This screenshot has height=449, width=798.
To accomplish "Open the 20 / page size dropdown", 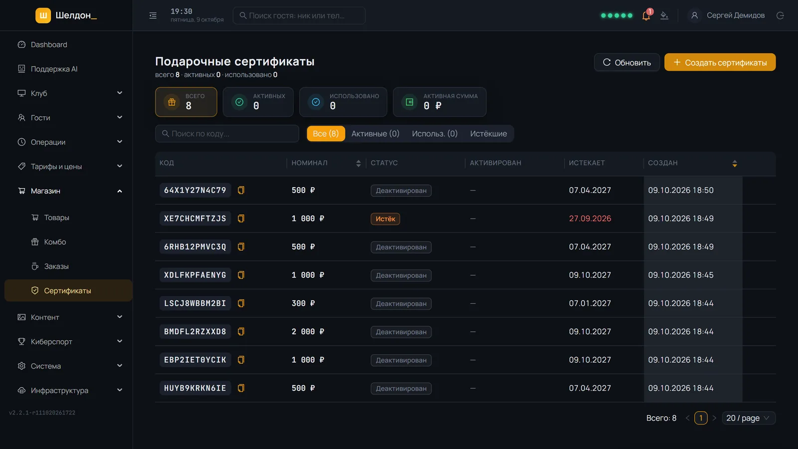I will click(x=749, y=418).
